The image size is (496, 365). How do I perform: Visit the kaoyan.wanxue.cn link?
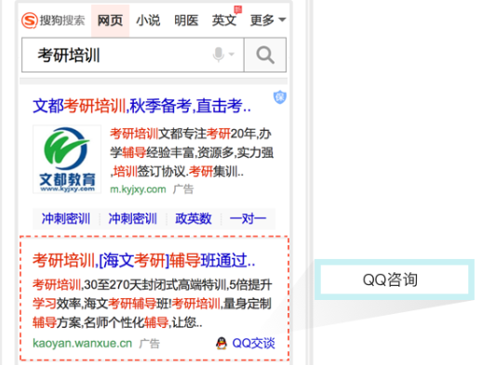click(x=82, y=343)
